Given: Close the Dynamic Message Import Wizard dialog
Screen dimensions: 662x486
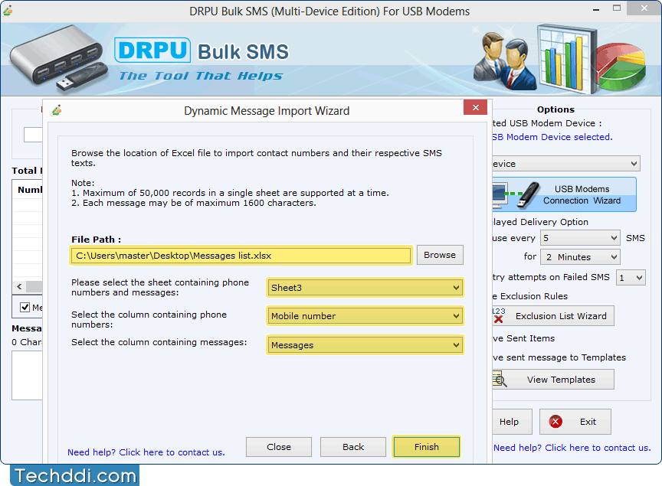Looking at the screenshot, I should (475, 108).
